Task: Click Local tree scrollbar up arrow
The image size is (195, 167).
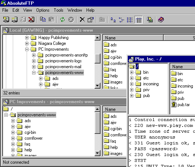Action: tap(97, 38)
